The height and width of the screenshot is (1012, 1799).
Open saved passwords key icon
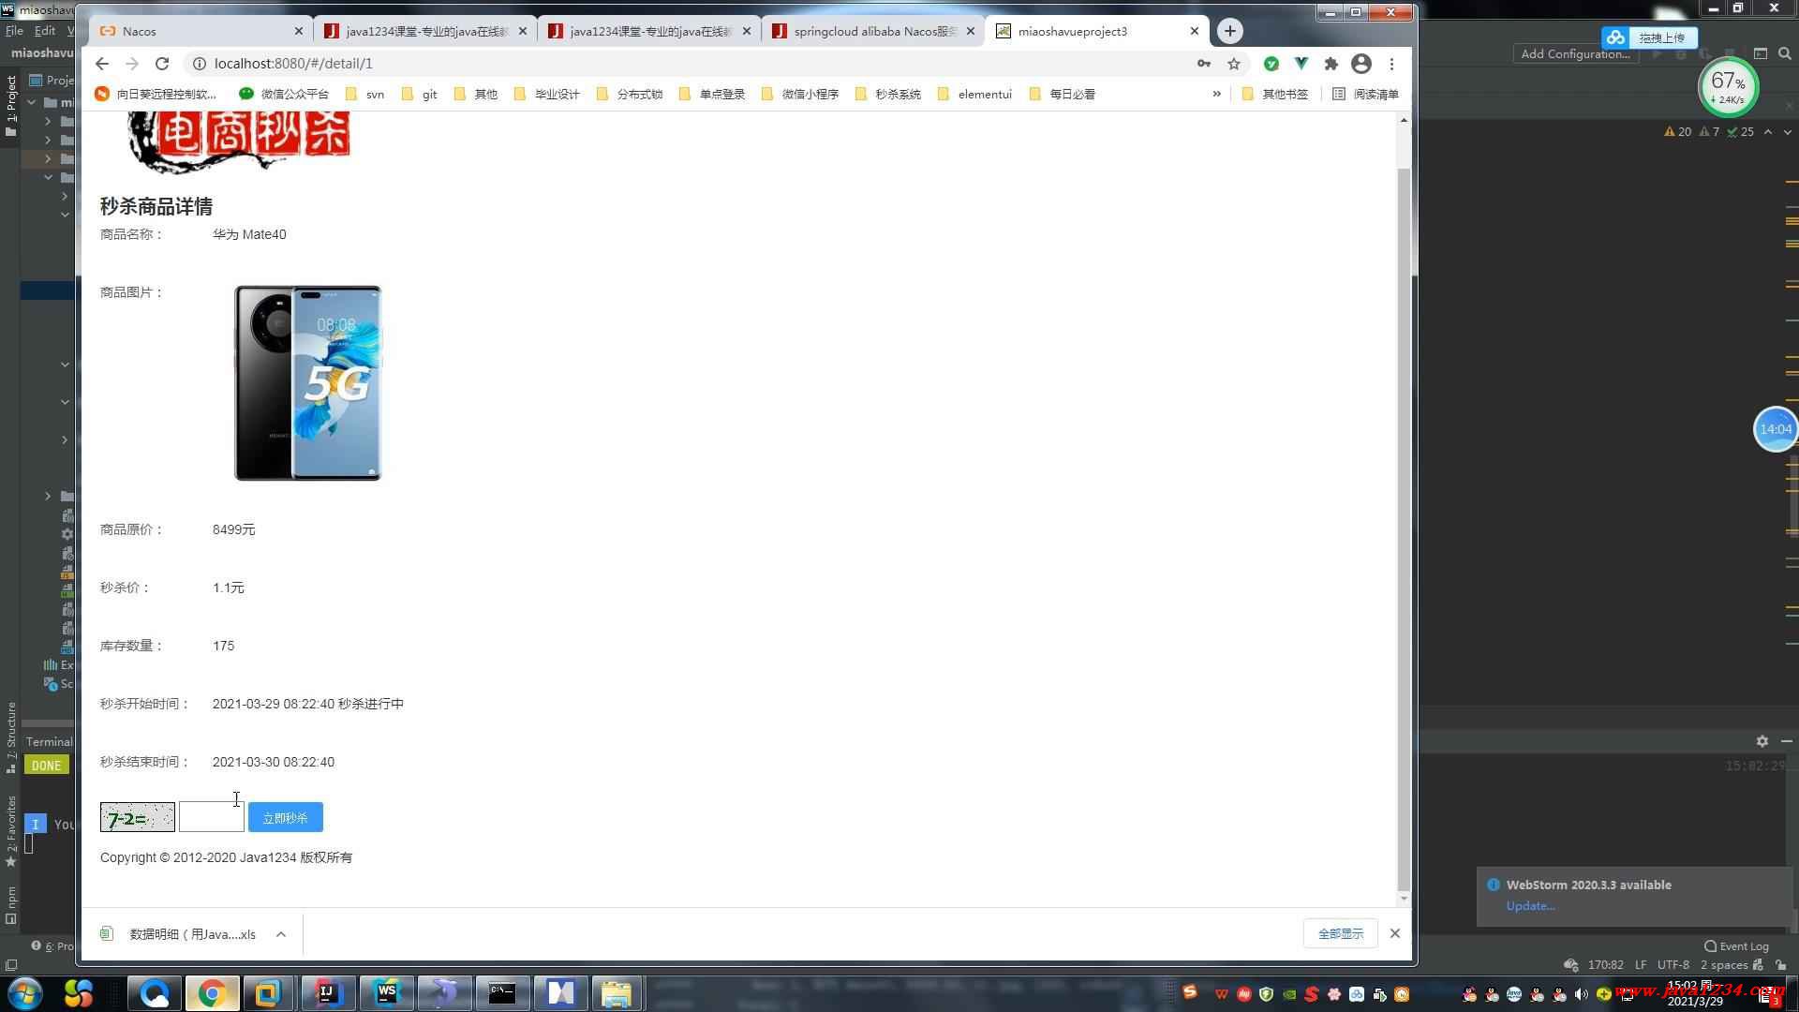click(x=1204, y=64)
